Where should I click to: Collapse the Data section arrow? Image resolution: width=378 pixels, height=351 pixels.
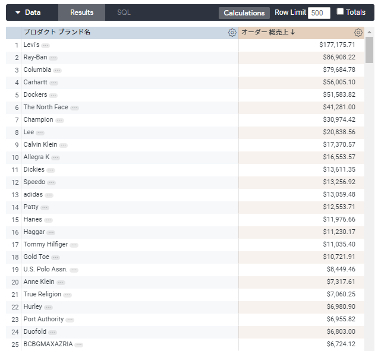tap(18, 12)
